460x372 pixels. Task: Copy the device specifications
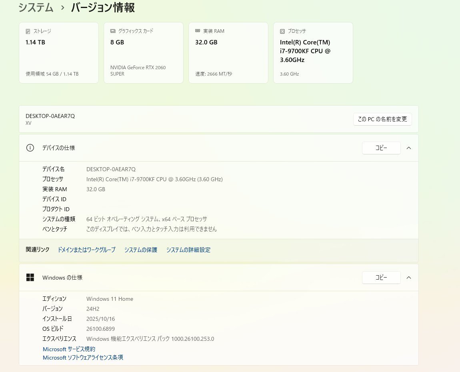tap(381, 148)
